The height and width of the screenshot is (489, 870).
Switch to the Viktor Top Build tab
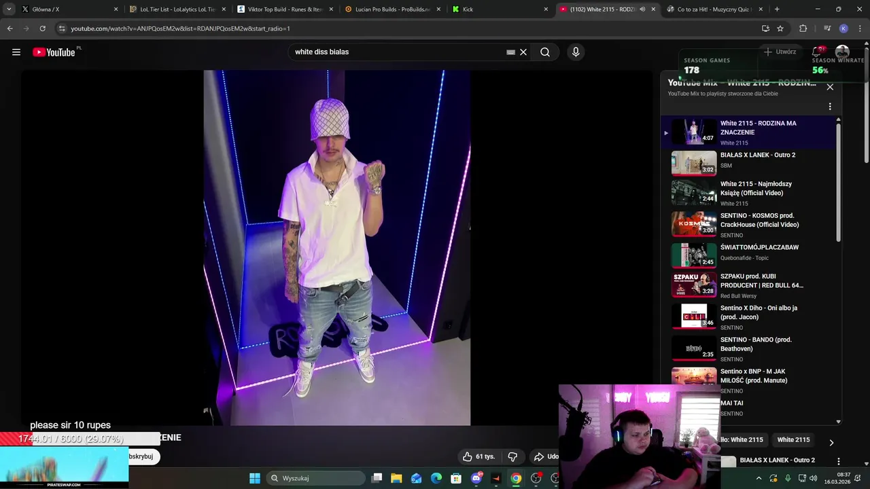(285, 10)
